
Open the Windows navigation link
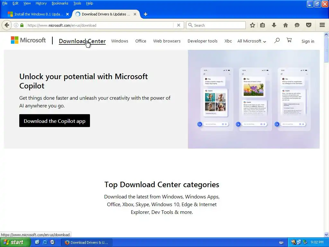tap(120, 41)
